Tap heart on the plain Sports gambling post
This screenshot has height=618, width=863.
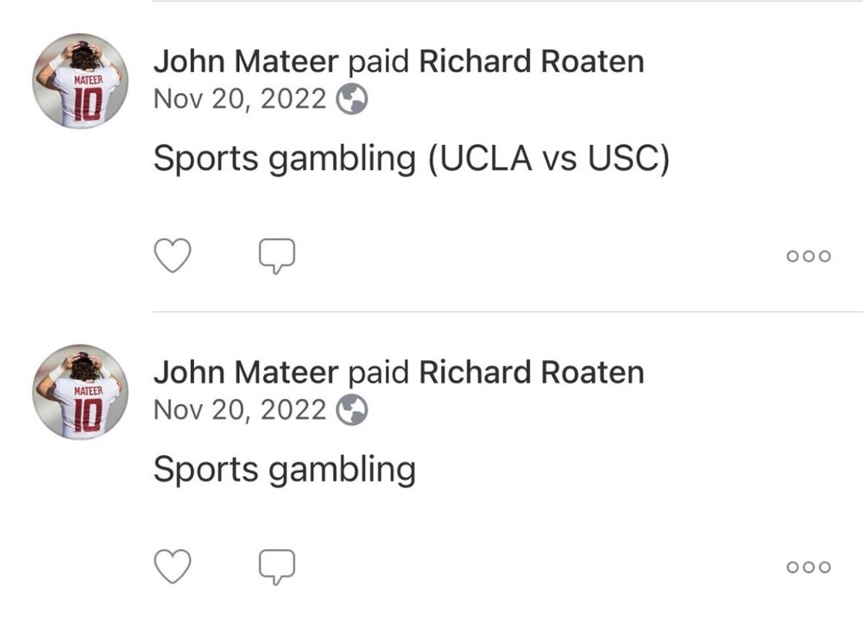[172, 566]
